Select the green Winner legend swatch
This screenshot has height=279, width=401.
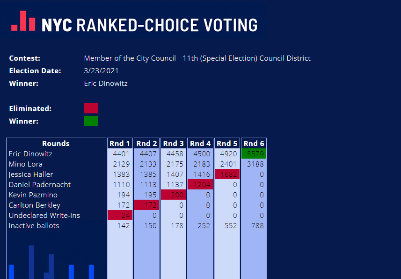[91, 121]
